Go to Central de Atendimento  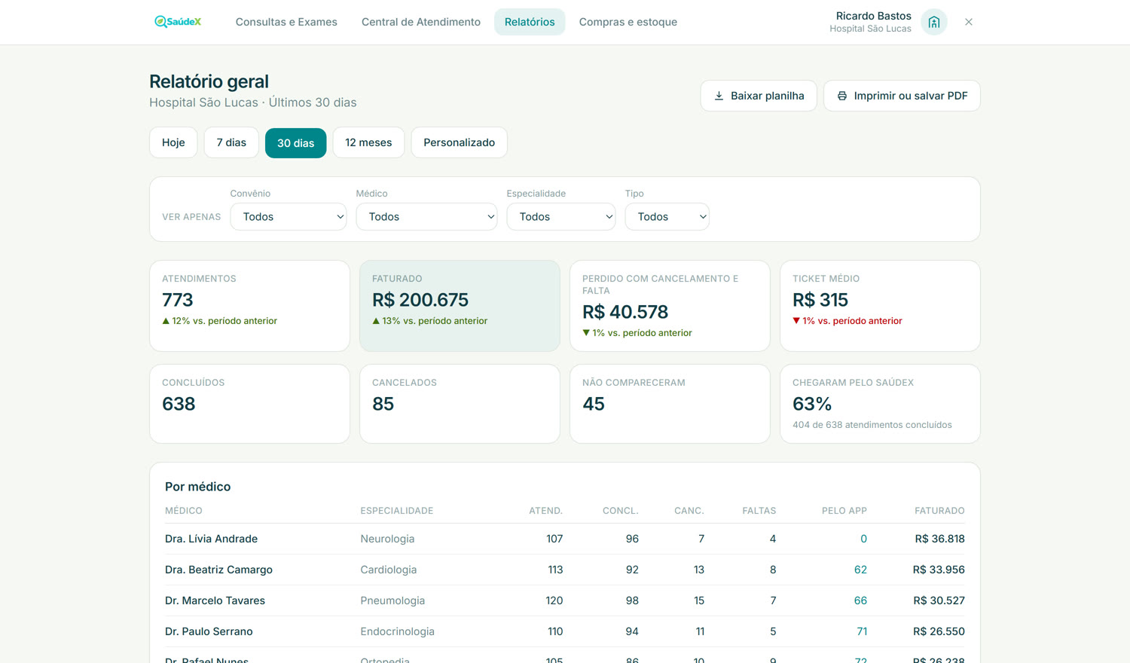[x=421, y=22]
